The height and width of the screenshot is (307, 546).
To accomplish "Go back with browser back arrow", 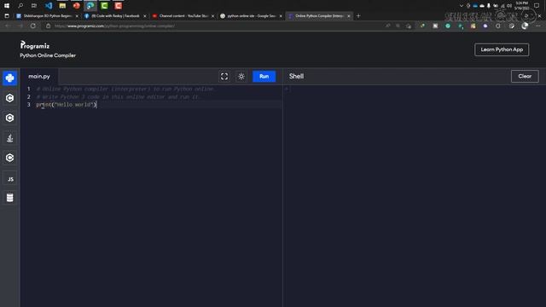I will [x=8, y=26].
